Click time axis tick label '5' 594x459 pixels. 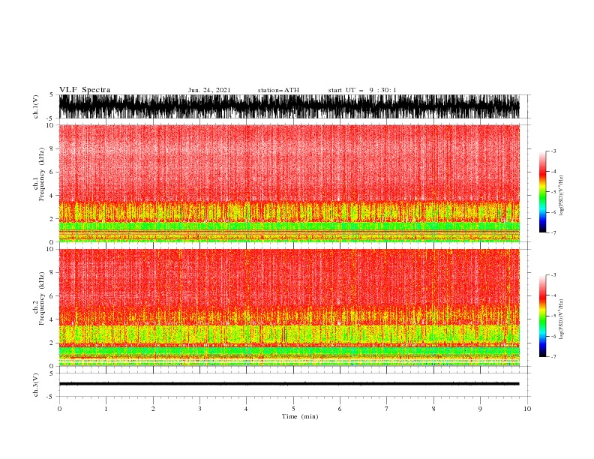click(293, 409)
